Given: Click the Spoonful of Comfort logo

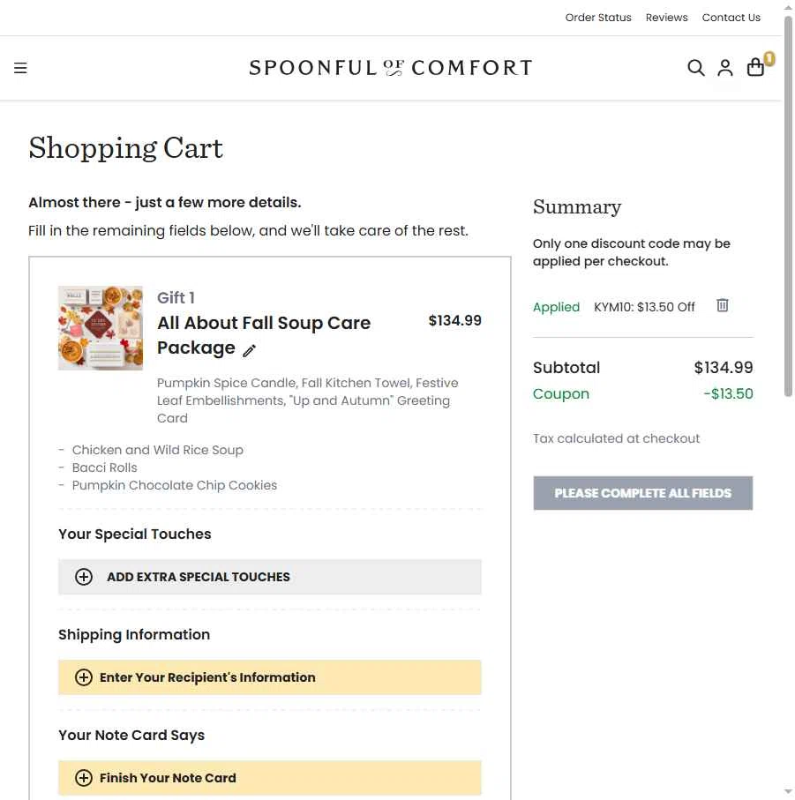Looking at the screenshot, I should pyautogui.click(x=390, y=68).
